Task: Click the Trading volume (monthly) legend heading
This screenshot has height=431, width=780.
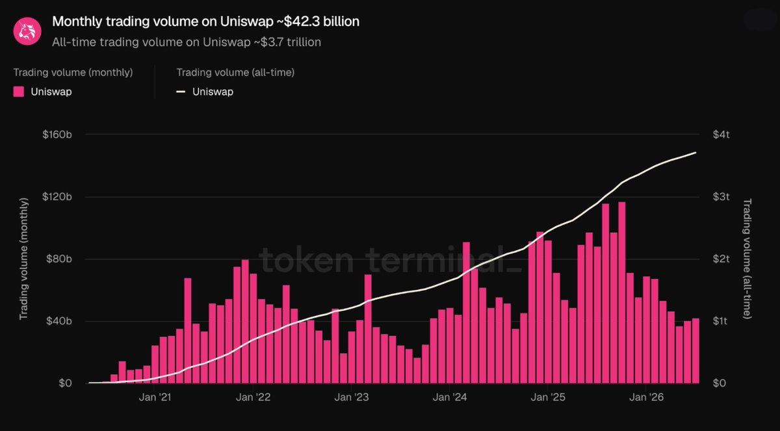Action: tap(73, 72)
